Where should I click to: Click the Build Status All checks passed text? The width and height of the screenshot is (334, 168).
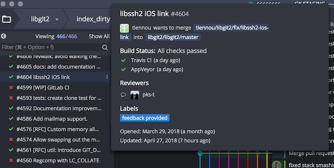click(x=163, y=51)
